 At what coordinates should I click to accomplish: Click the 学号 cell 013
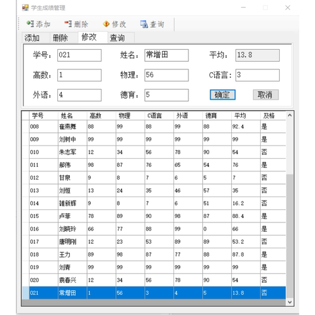tap(43, 190)
